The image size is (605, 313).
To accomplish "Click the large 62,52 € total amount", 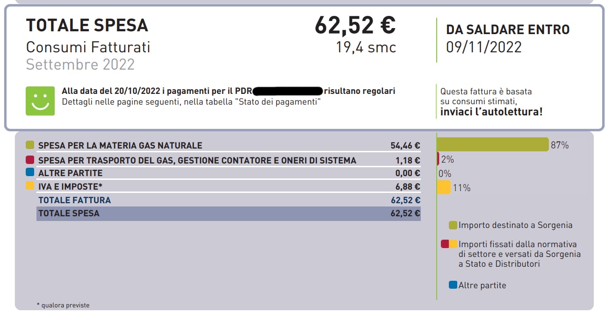I will [x=355, y=25].
